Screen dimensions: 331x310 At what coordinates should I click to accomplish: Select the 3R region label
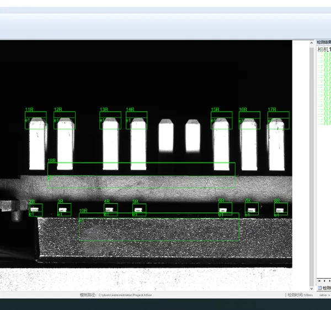coord(60,201)
